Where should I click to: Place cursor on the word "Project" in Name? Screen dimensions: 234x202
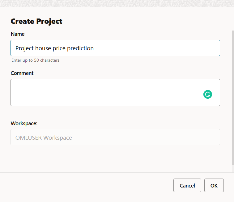point(24,48)
